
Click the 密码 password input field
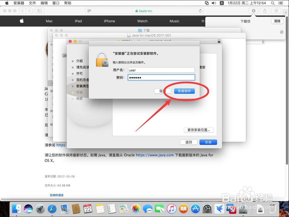click(161, 77)
